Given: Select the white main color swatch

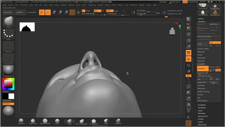Looking at the screenshot, I should pos(11,96).
